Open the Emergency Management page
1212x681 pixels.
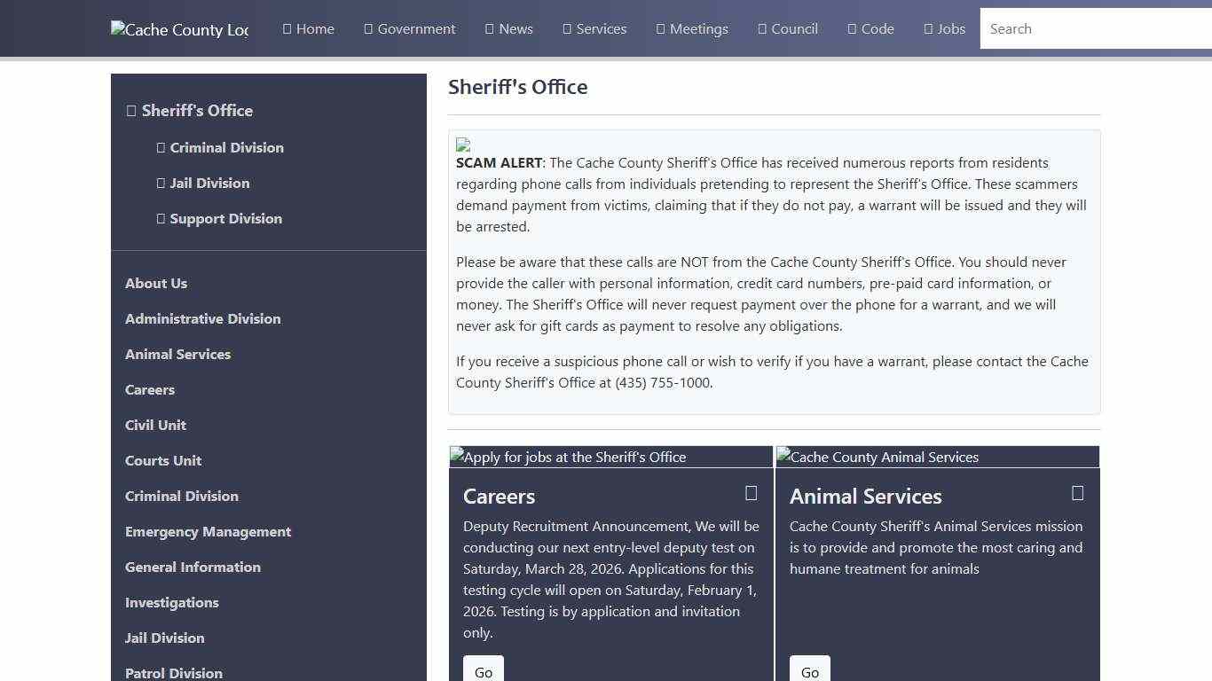pyautogui.click(x=208, y=531)
